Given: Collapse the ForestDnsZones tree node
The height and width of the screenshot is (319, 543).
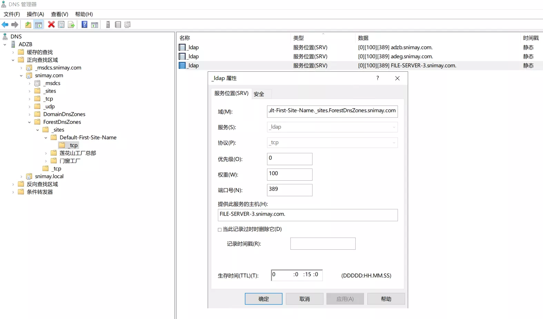Looking at the screenshot, I should 29,122.
